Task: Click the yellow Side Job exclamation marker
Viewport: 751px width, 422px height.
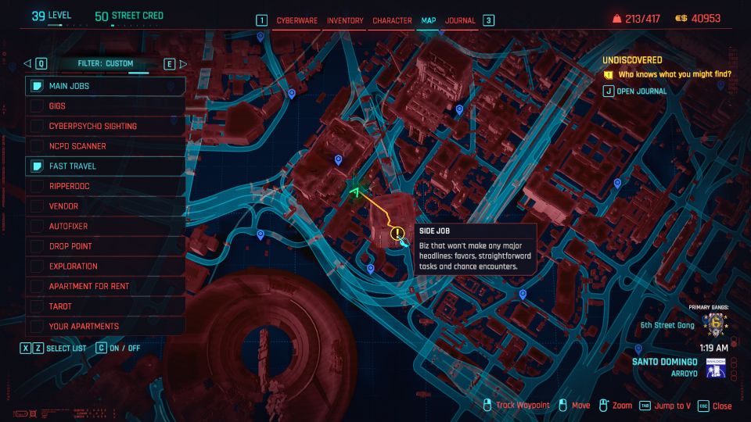Action: pyautogui.click(x=397, y=234)
